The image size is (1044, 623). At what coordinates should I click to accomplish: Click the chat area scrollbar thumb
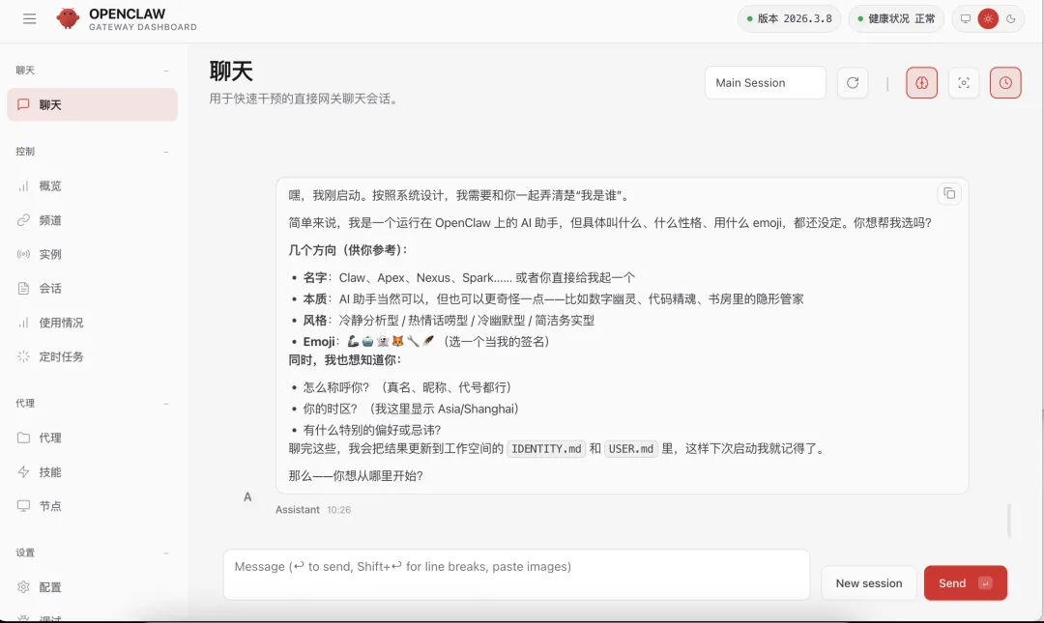[1009, 520]
